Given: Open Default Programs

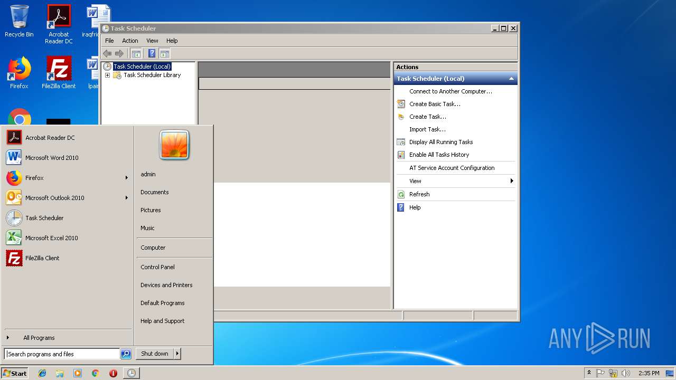Looking at the screenshot, I should [163, 303].
